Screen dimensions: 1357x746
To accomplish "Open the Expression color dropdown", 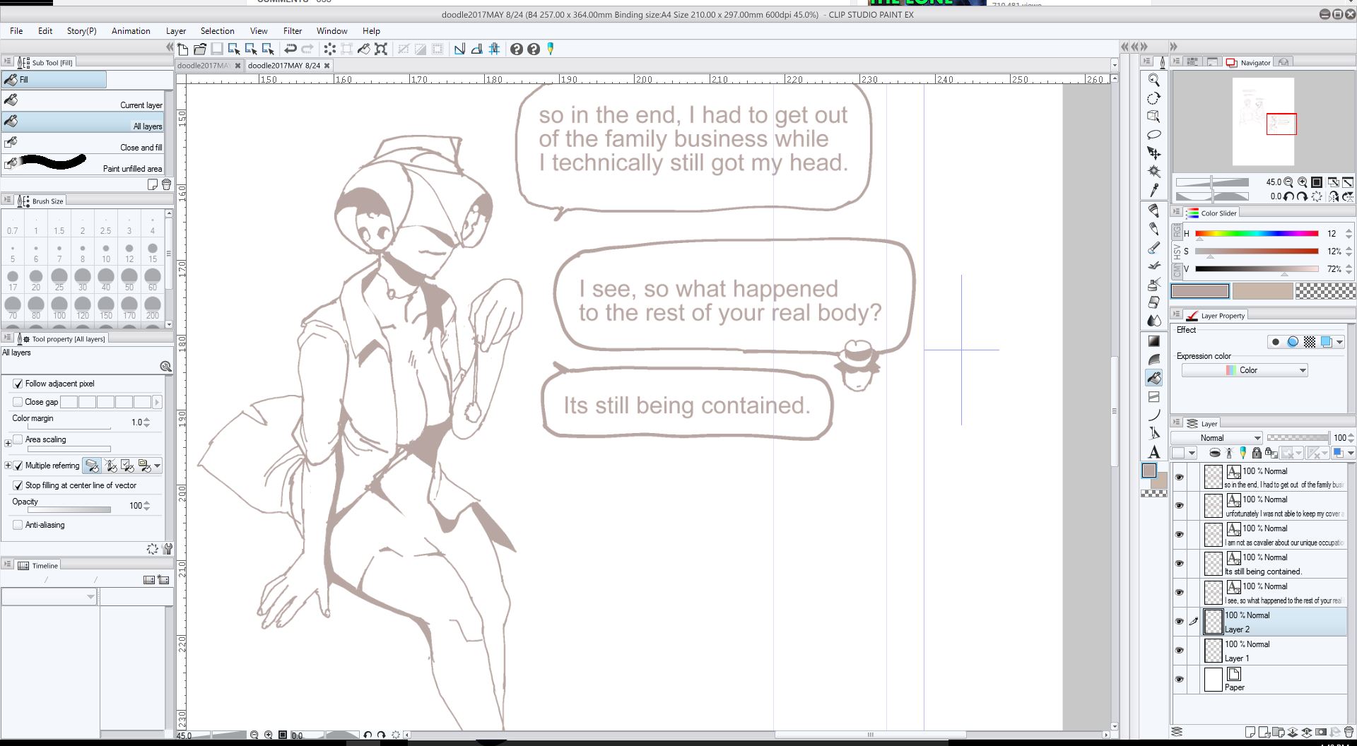I will [x=1245, y=370].
